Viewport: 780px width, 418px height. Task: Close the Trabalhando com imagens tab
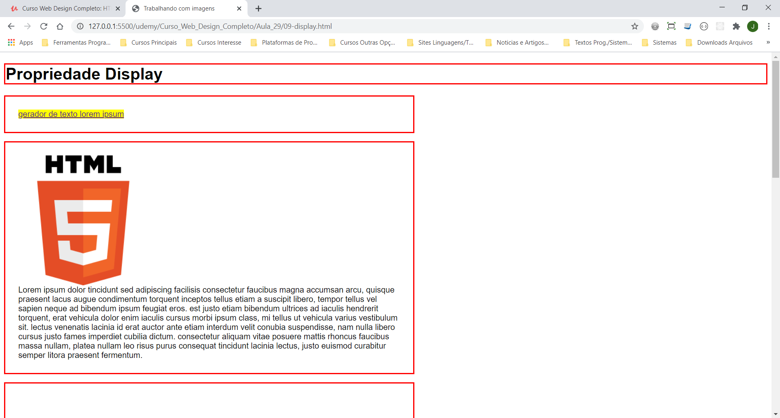pyautogui.click(x=239, y=9)
